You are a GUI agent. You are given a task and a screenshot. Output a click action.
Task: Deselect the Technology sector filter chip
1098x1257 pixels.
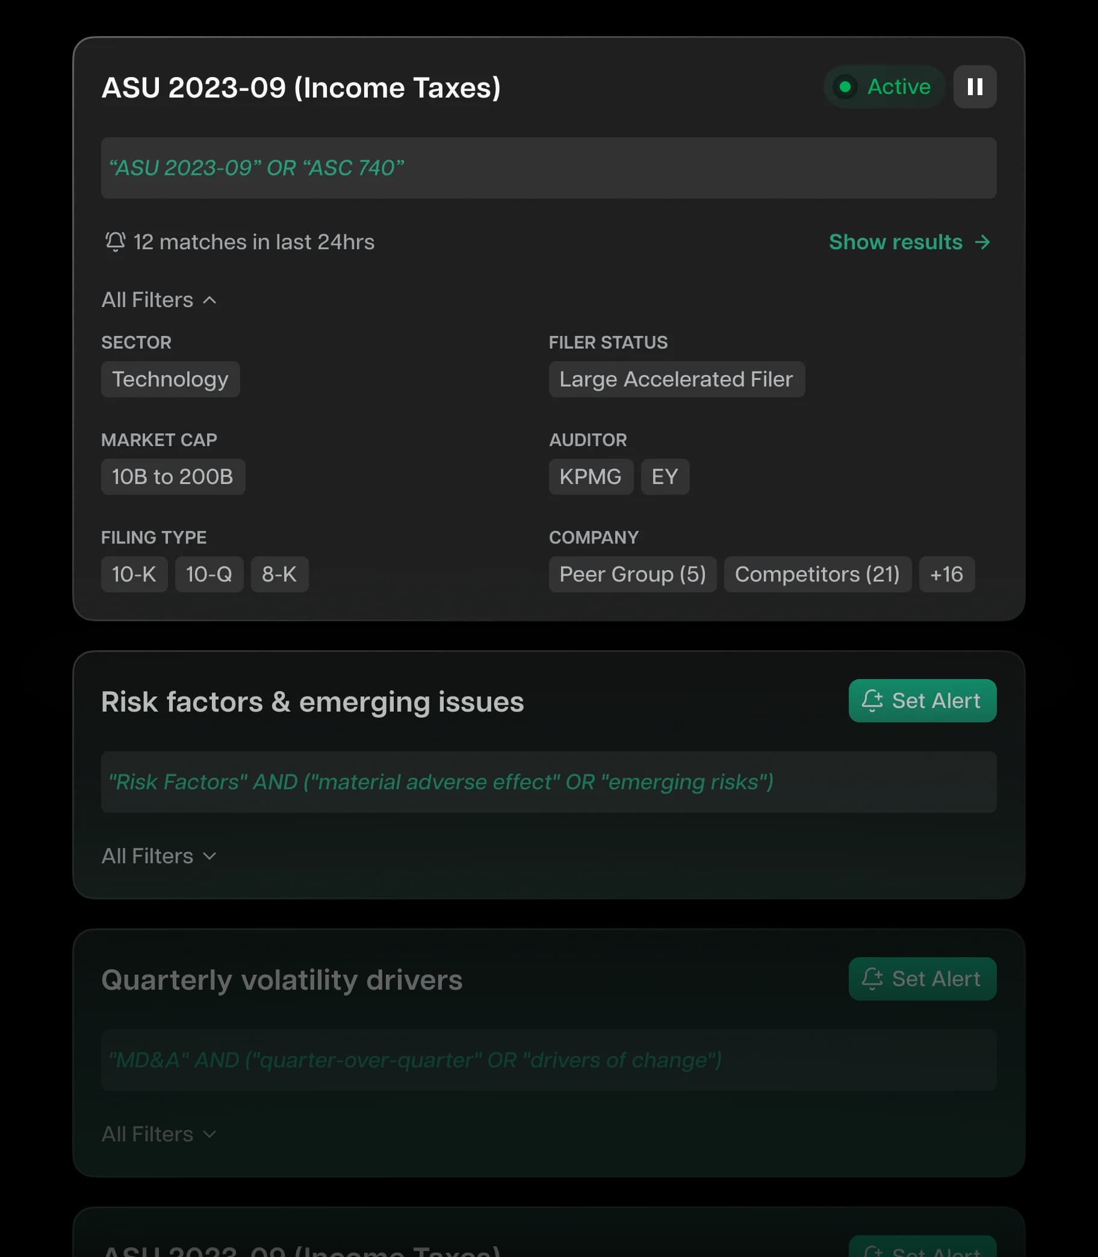(x=170, y=379)
